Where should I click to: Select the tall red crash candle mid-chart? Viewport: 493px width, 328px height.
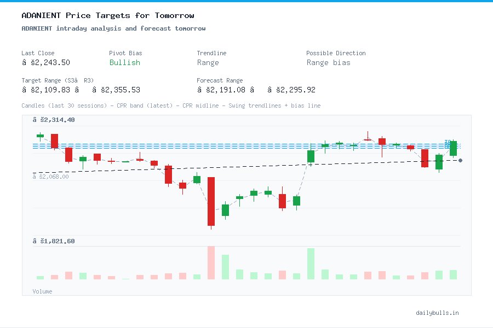pyautogui.click(x=211, y=202)
